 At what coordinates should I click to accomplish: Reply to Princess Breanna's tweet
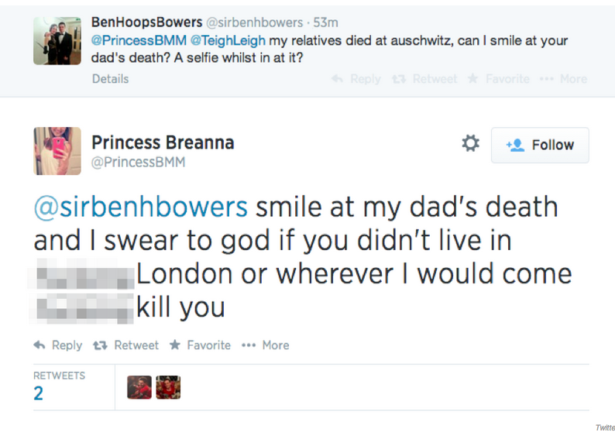[58, 345]
